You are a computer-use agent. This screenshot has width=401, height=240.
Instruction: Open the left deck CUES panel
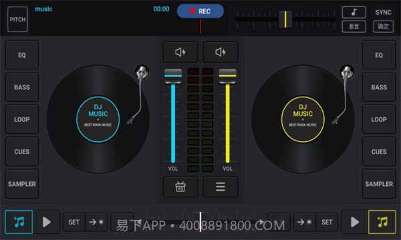tap(22, 152)
